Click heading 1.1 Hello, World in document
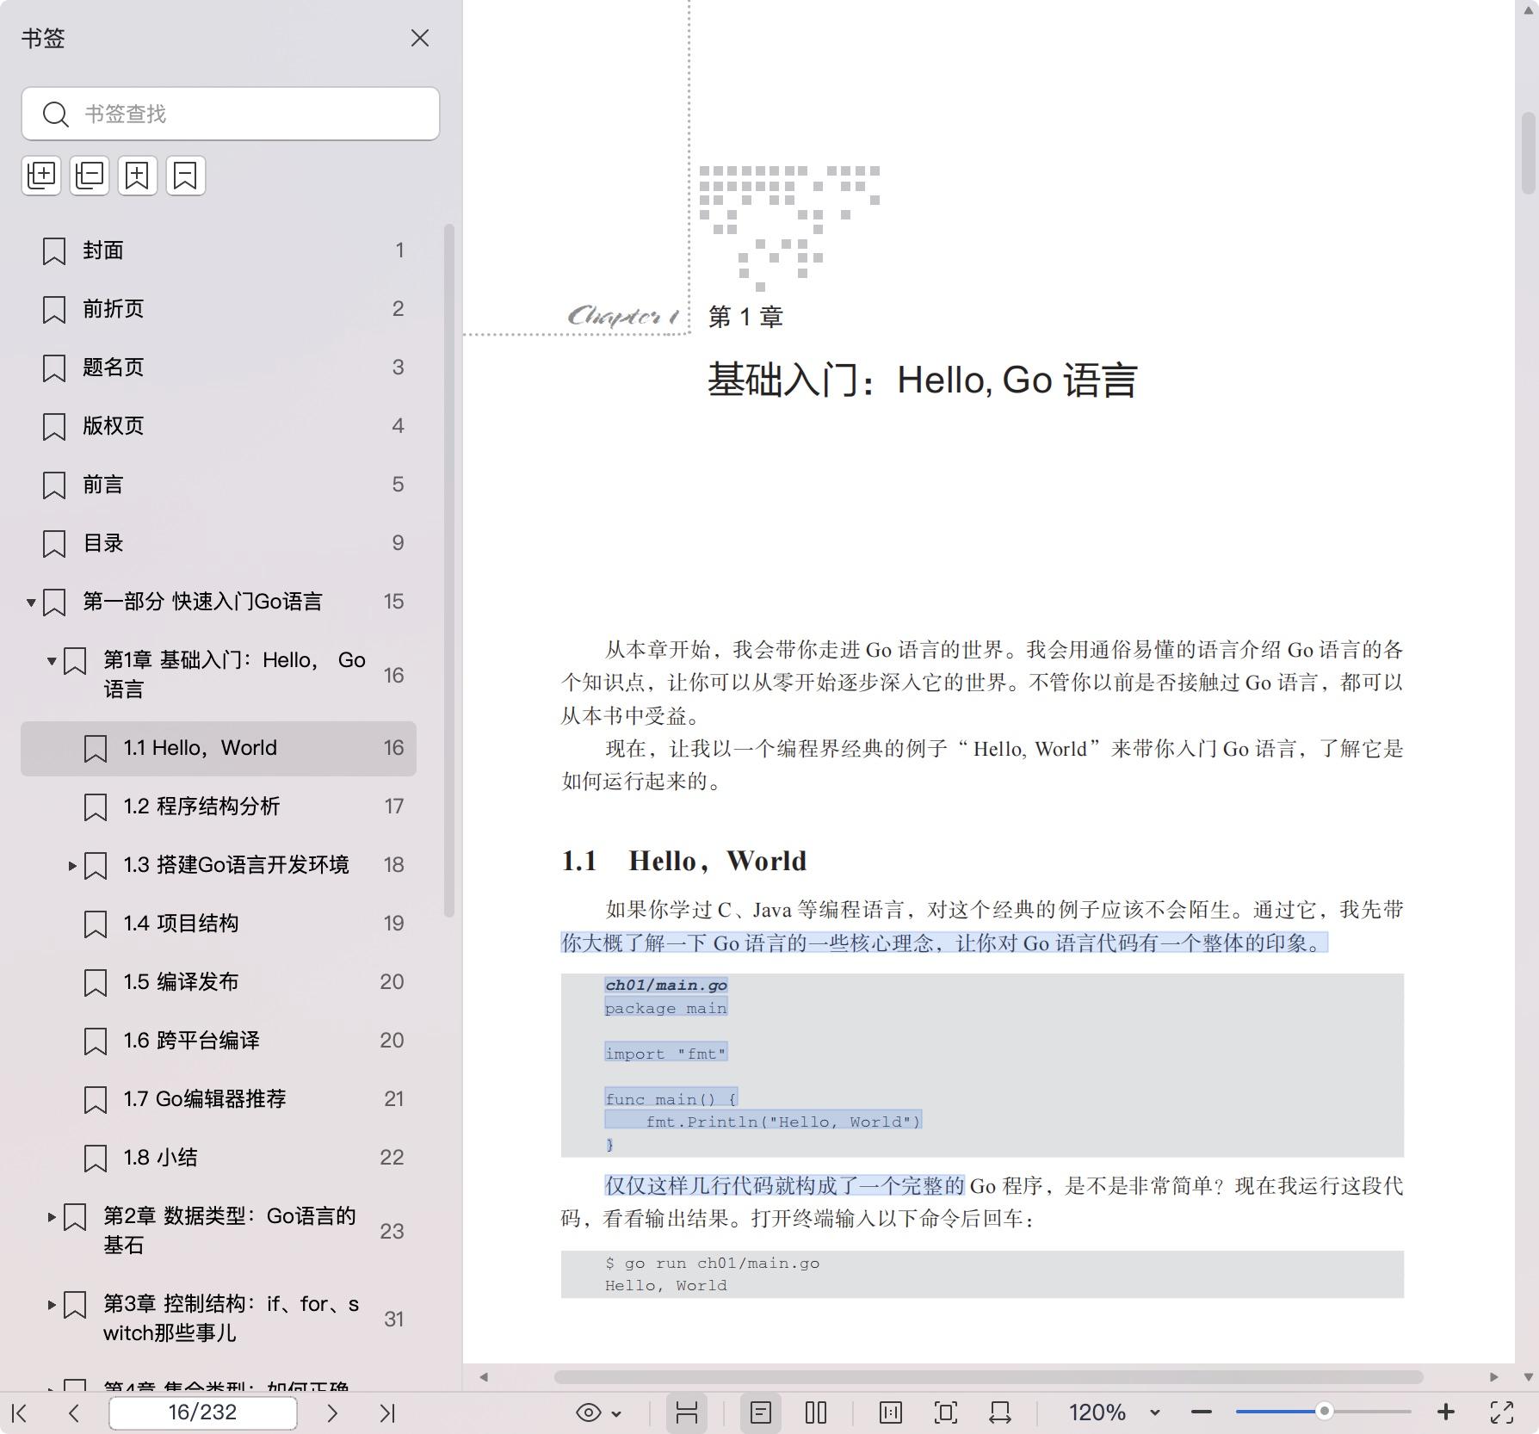Image resolution: width=1539 pixels, height=1434 pixels. (684, 861)
